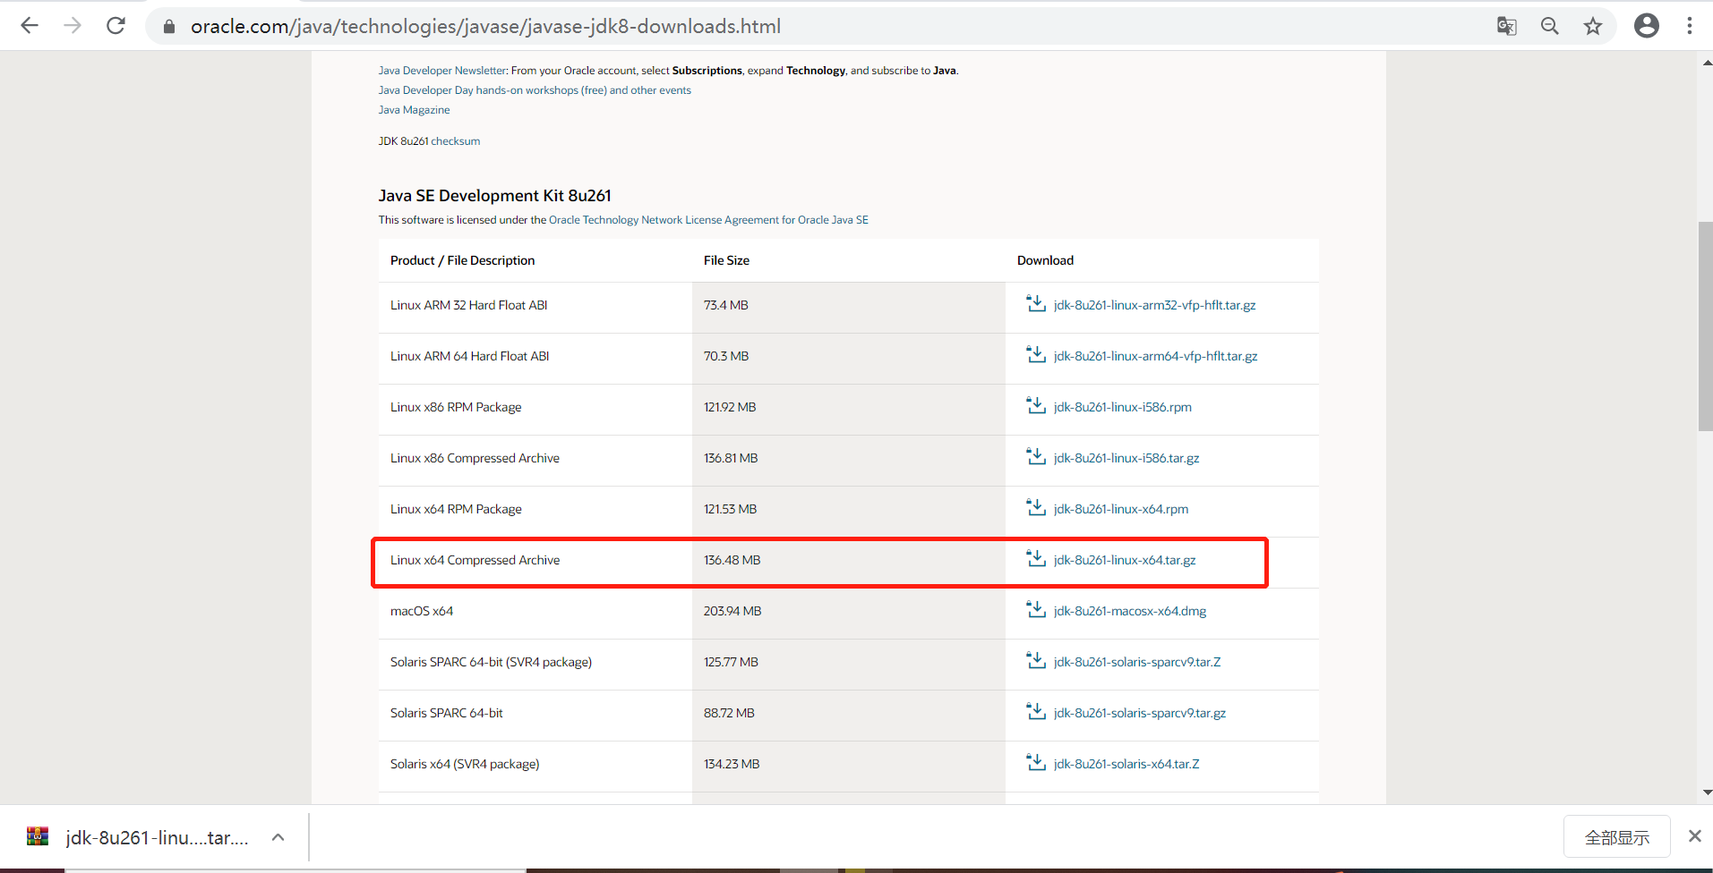Select the macOS x64 description cell

tap(422, 611)
